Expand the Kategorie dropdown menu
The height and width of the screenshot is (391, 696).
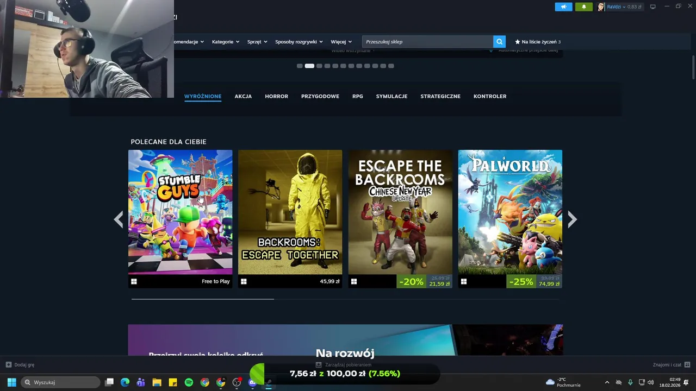(x=226, y=42)
